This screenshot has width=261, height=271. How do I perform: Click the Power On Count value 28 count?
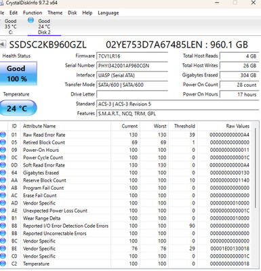pyautogui.click(x=239, y=85)
